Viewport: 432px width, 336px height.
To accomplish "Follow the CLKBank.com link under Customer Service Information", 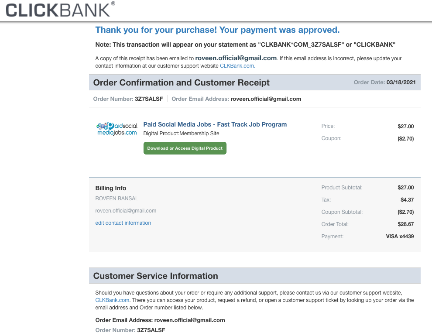I will point(112,300).
